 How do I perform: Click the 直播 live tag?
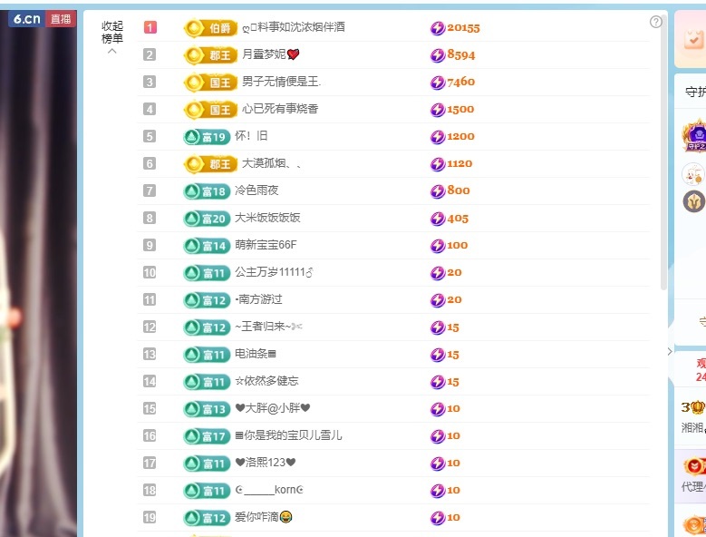(61, 19)
